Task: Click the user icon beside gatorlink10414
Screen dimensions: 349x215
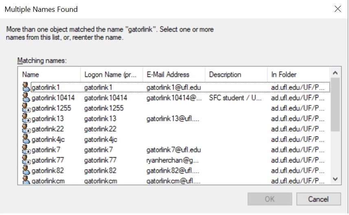Action: pyautogui.click(x=26, y=98)
